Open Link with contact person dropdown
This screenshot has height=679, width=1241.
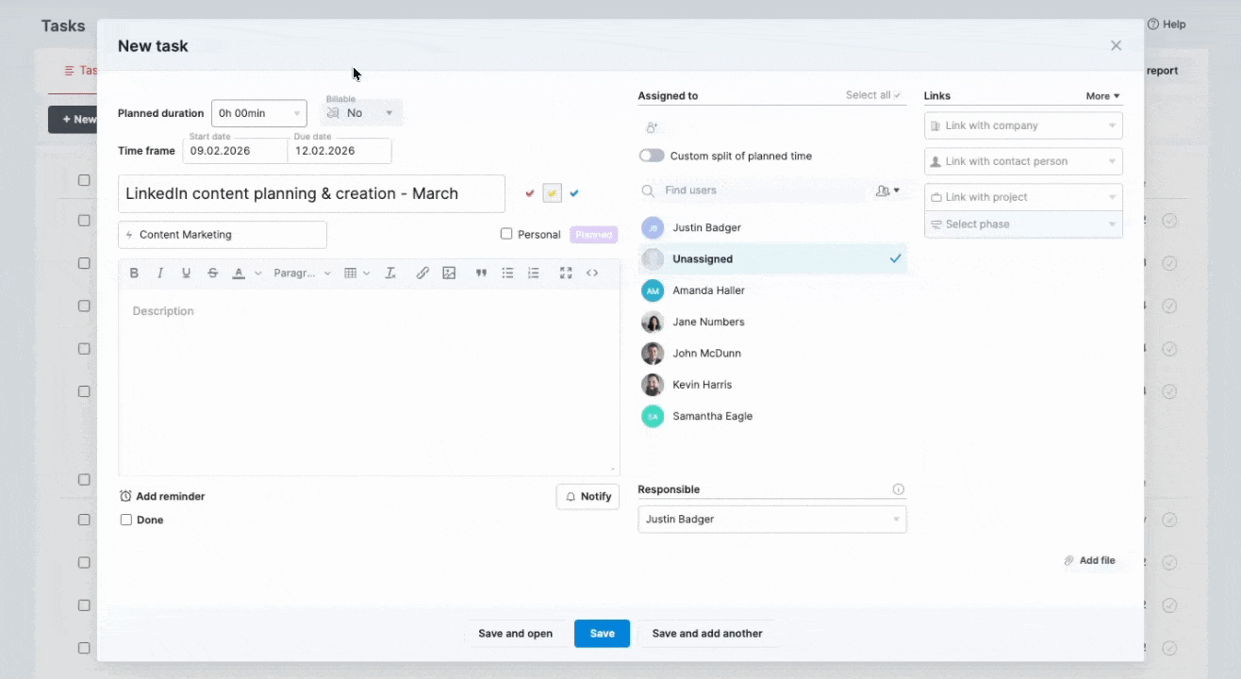(x=1023, y=161)
